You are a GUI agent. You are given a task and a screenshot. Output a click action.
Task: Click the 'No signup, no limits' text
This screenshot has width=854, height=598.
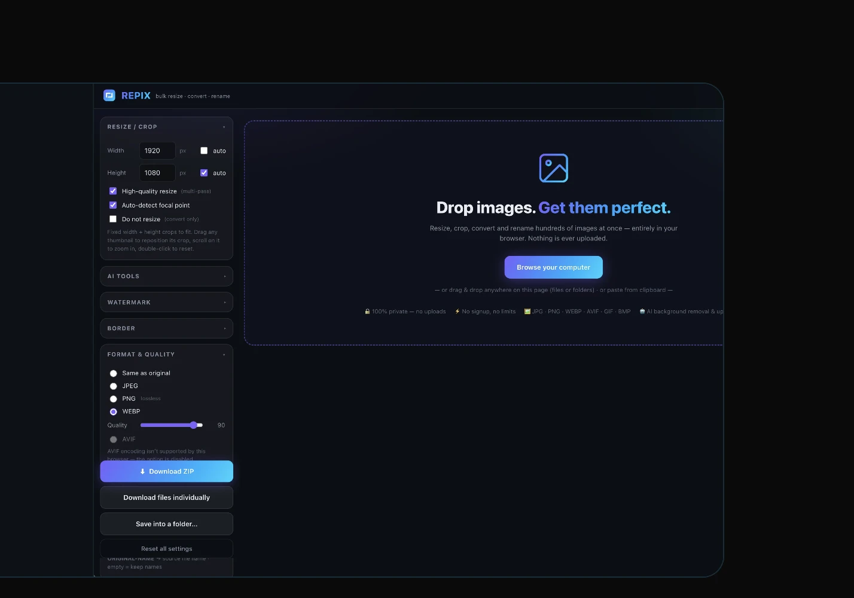(x=485, y=312)
